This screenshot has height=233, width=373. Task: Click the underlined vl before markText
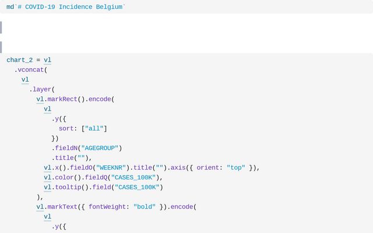pyautogui.click(x=40, y=207)
